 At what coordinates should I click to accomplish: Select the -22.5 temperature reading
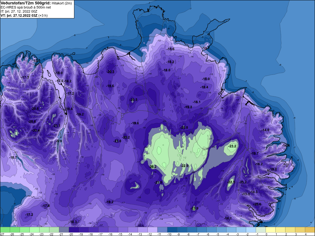point(232,182)
